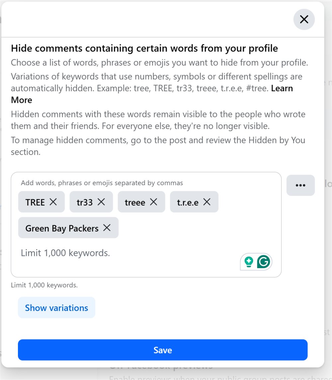Click the treee keyword text
The image size is (332, 380).
click(x=135, y=202)
